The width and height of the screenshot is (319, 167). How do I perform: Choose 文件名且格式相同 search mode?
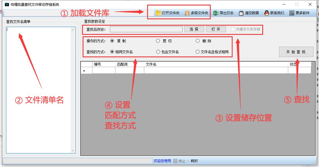[198, 52]
